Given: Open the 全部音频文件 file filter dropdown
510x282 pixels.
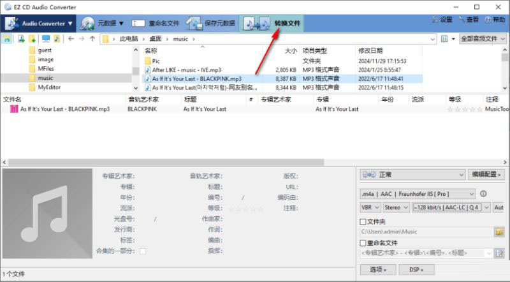Looking at the screenshot, I should tap(483, 39).
